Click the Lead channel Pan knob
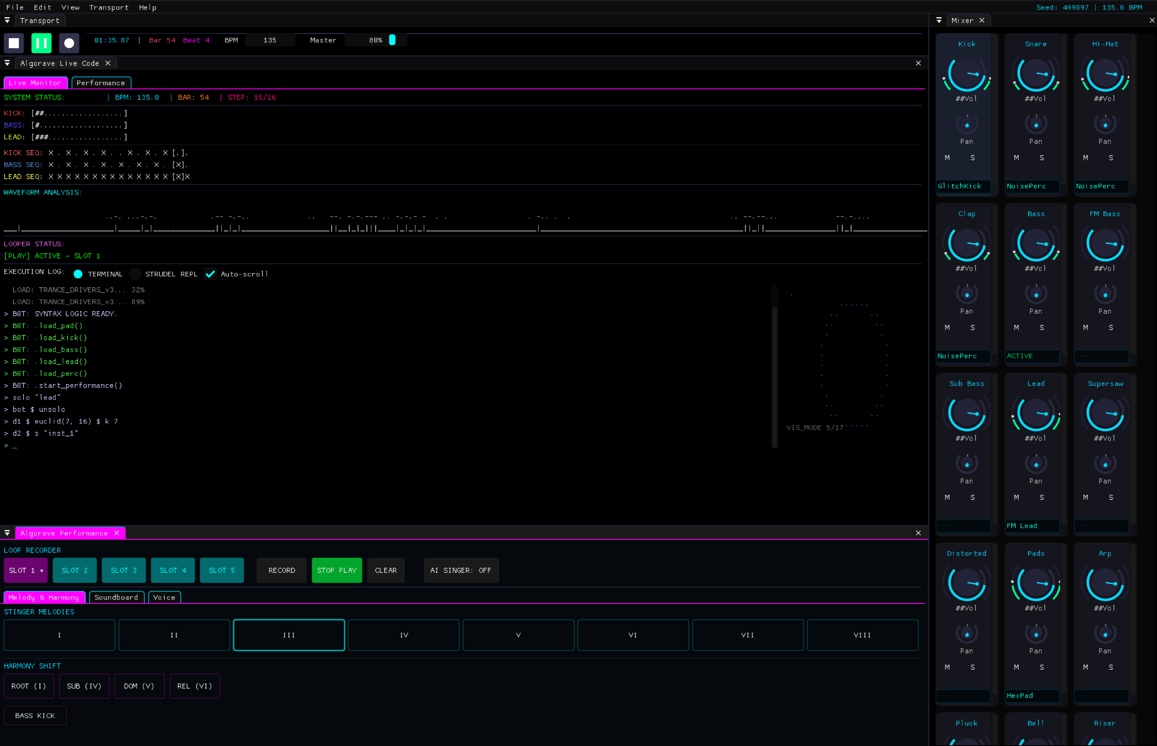This screenshot has height=746, width=1157. (x=1036, y=464)
